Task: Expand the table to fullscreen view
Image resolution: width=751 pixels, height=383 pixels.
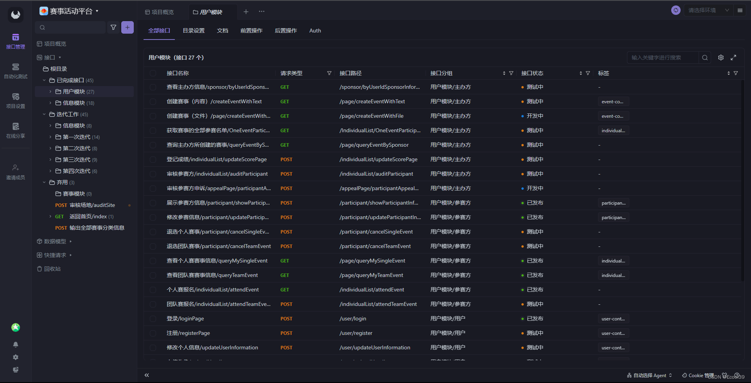Action: tap(734, 58)
